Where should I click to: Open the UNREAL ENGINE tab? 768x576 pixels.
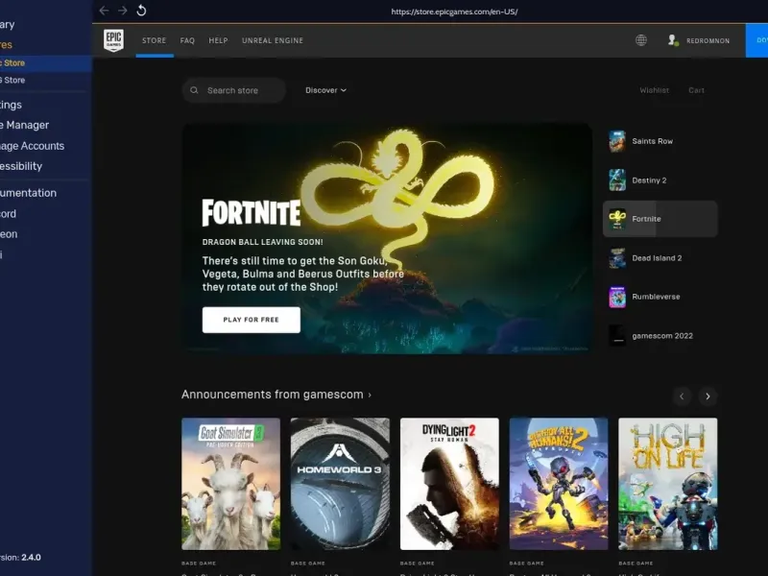(273, 40)
